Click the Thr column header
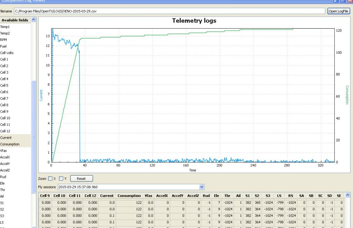The height and width of the screenshot is (228, 353). pyautogui.click(x=227, y=196)
